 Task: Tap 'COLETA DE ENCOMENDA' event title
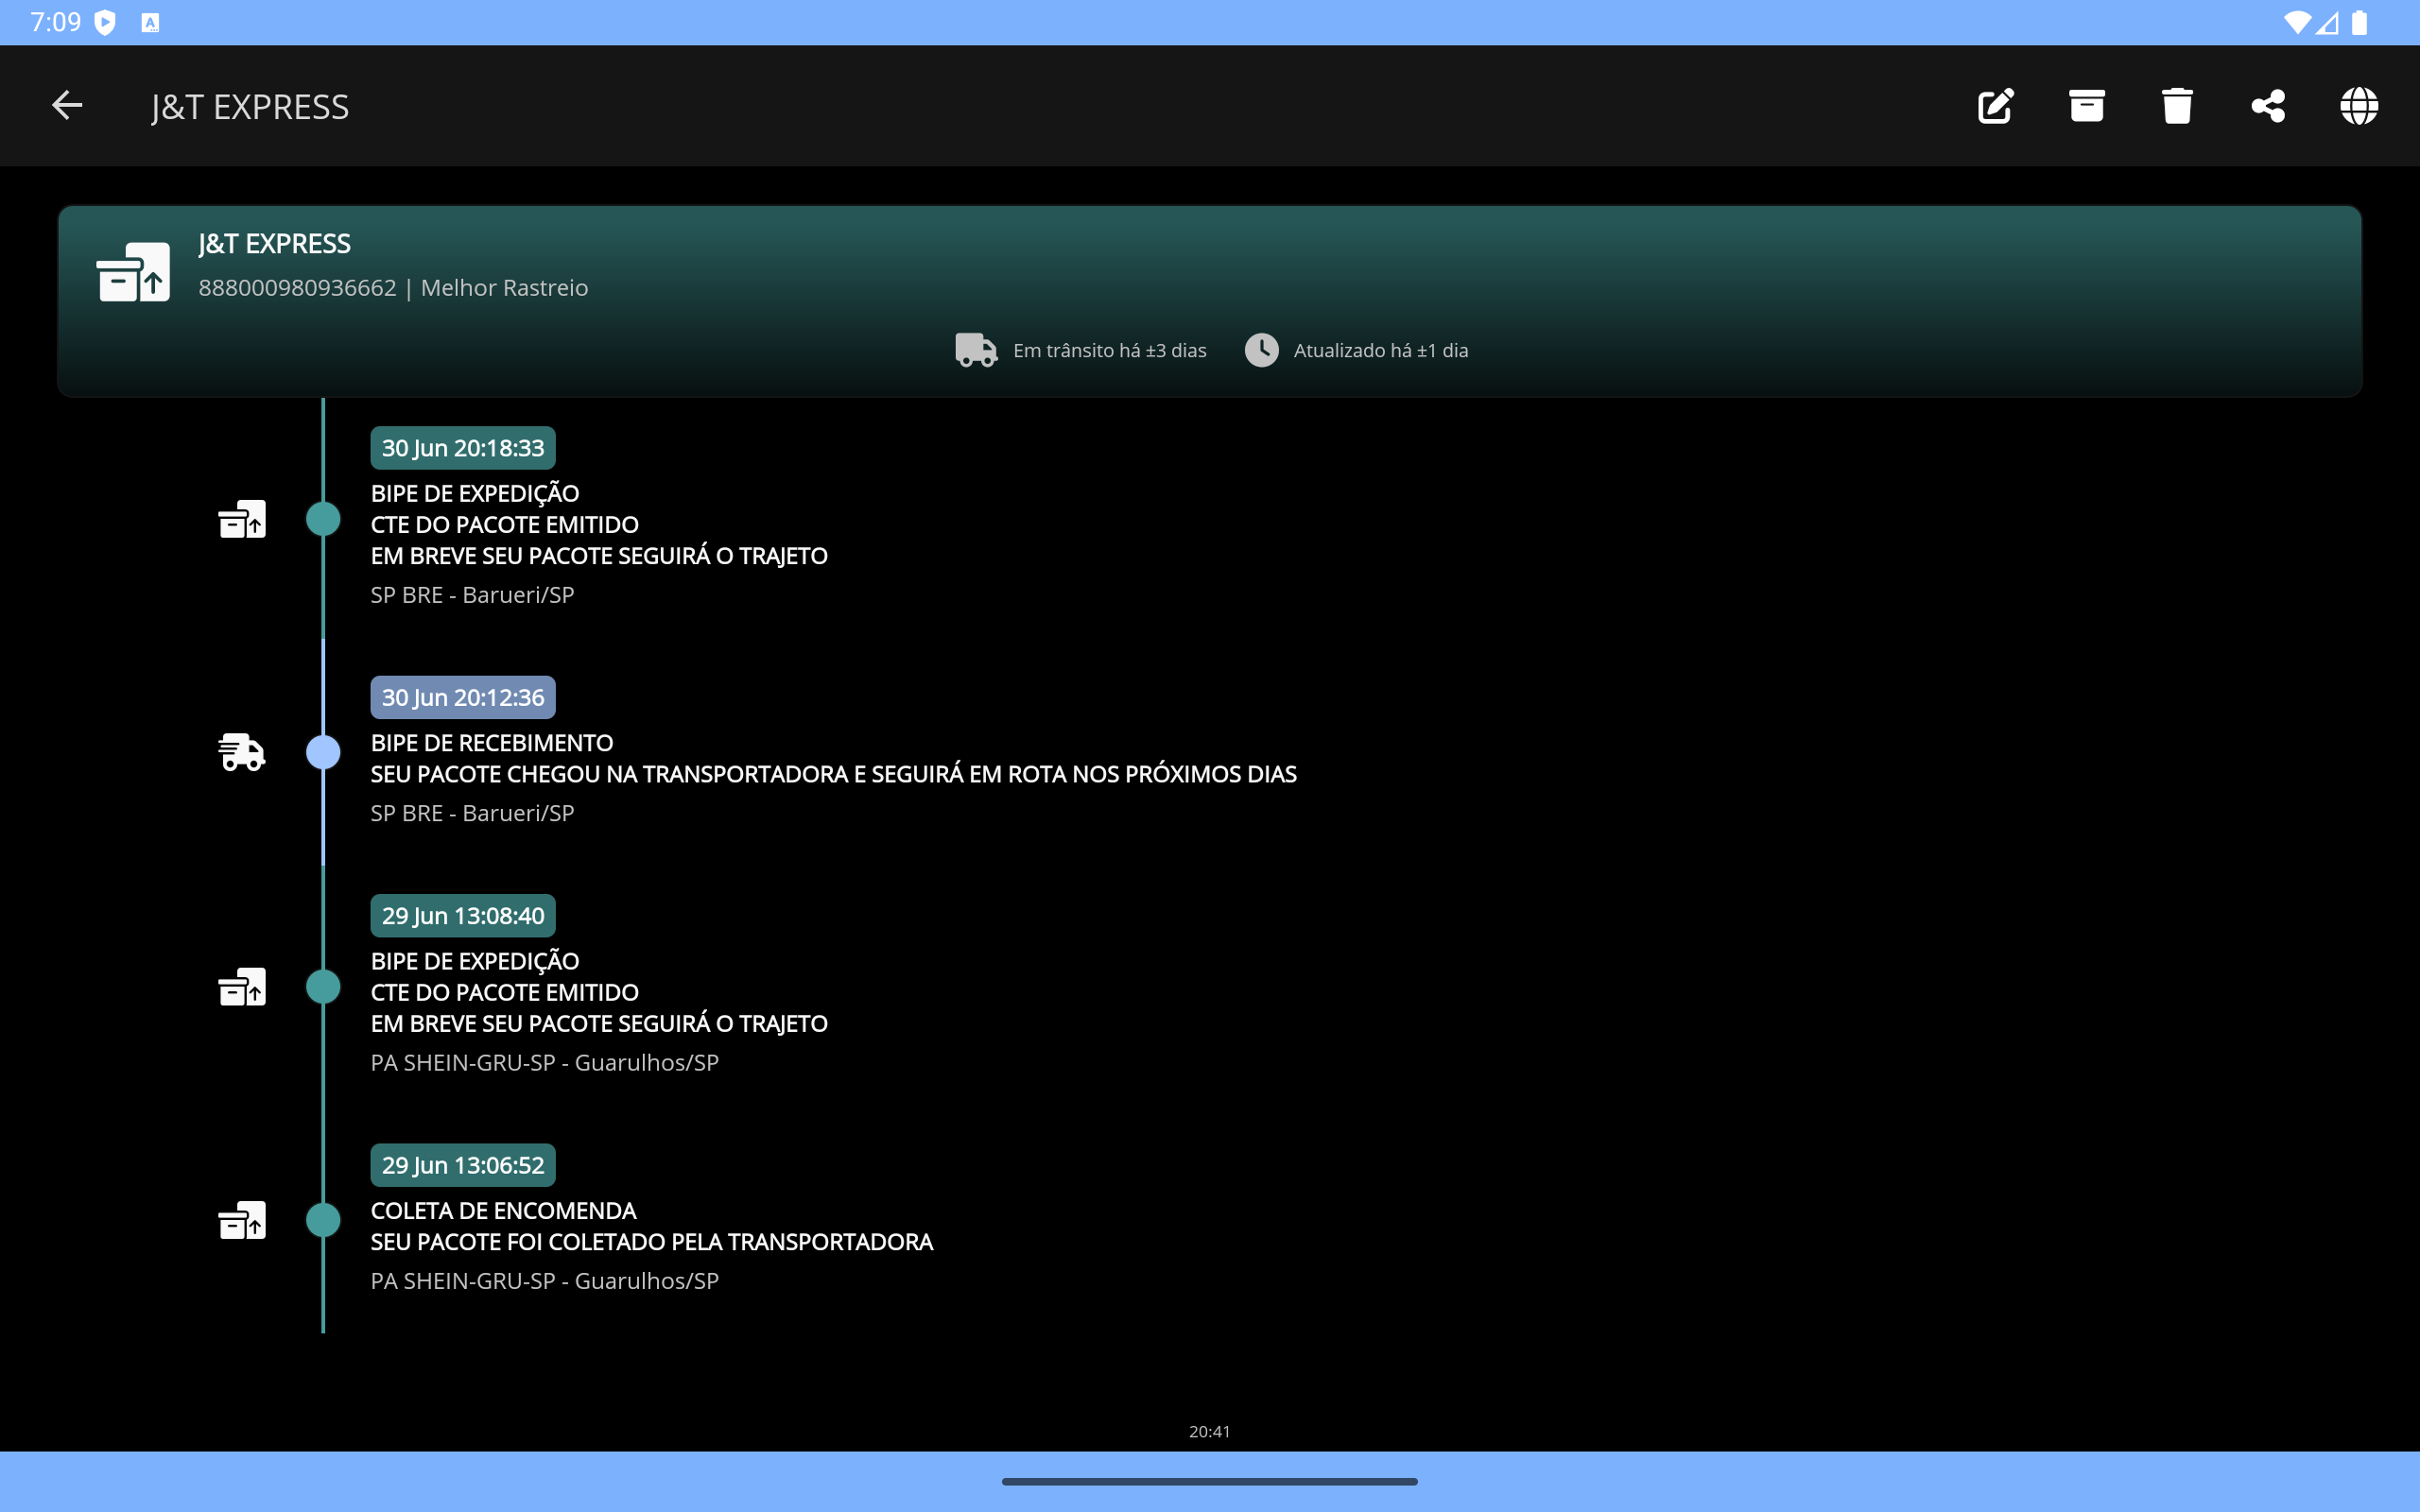(x=503, y=1211)
